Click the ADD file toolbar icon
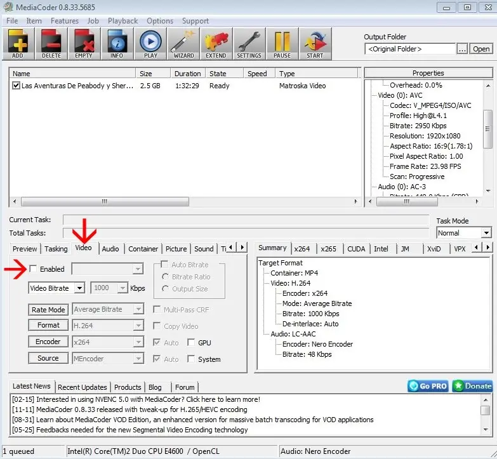 point(18,44)
